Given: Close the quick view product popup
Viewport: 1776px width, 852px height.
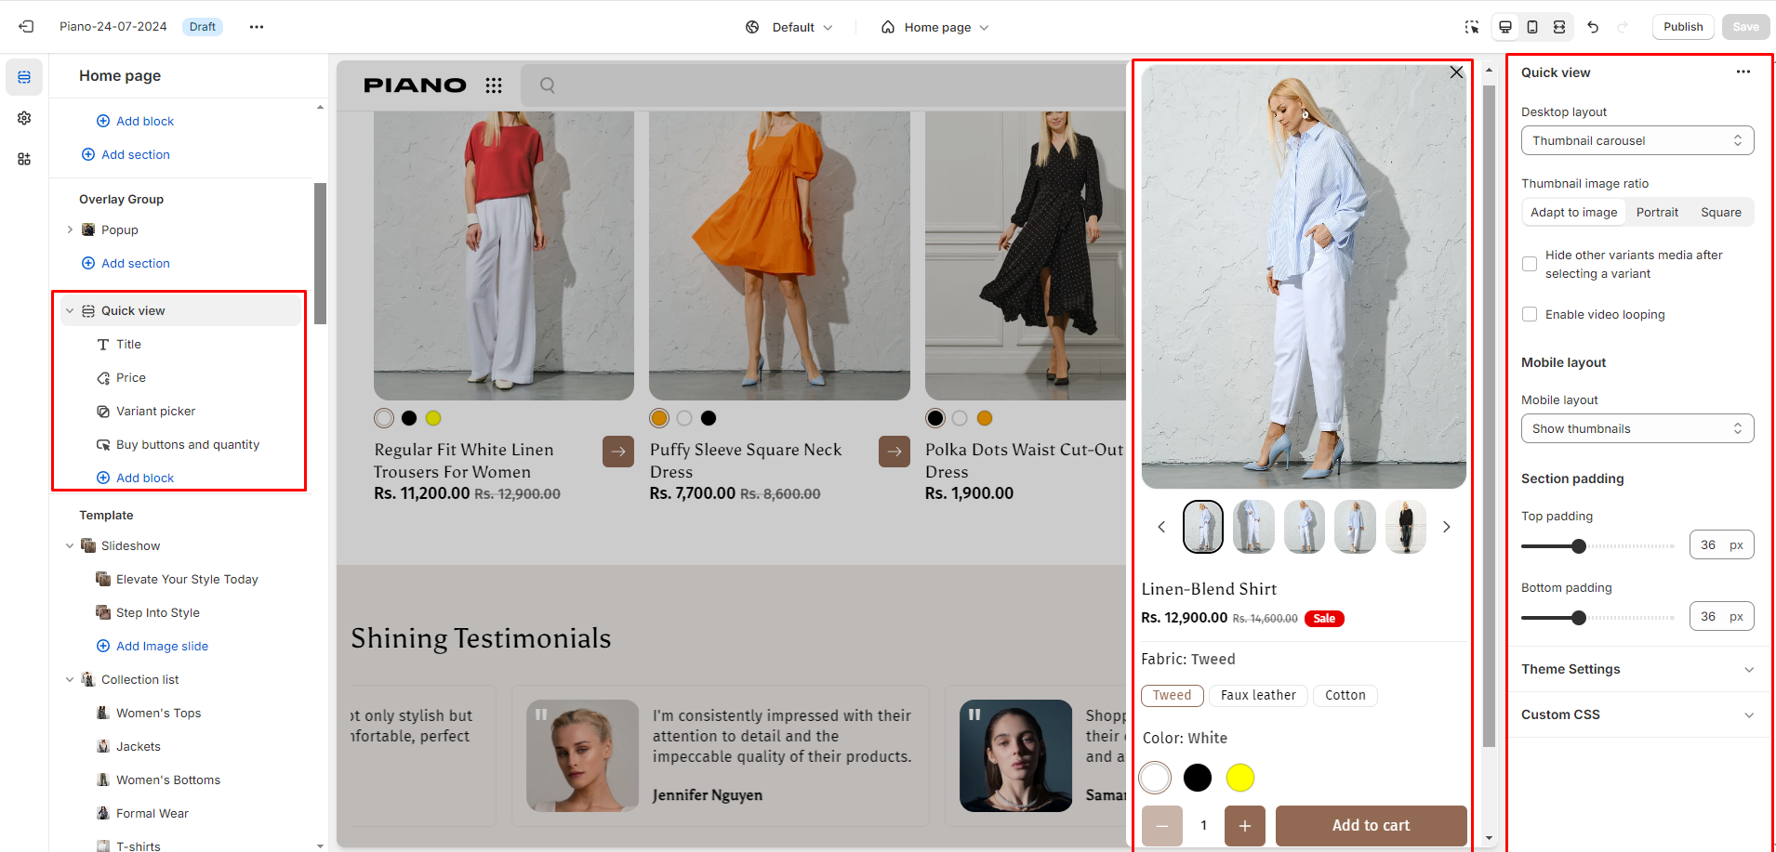Looking at the screenshot, I should (1456, 72).
